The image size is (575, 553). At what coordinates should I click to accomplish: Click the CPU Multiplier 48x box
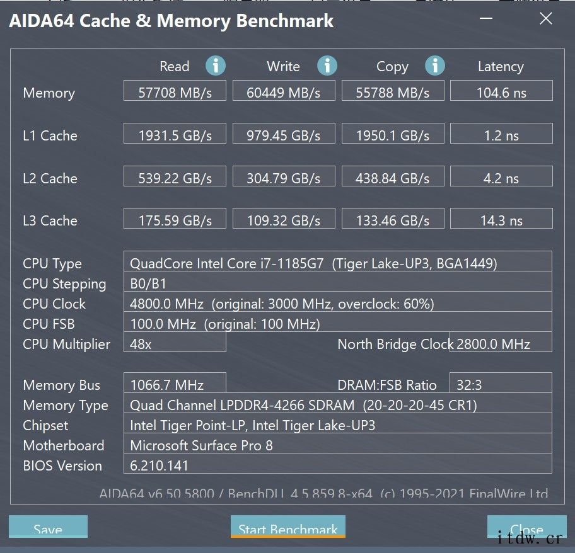point(175,345)
